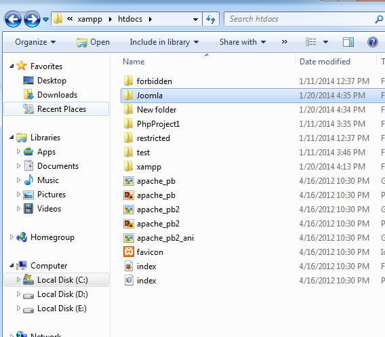Expand the arrow after htdocs breadcrumb
The image size is (385, 337).
[x=150, y=19]
